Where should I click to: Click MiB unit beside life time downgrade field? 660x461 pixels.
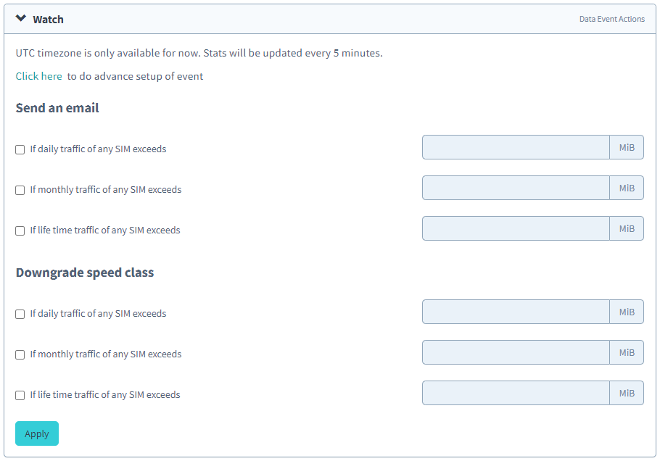[x=627, y=393]
